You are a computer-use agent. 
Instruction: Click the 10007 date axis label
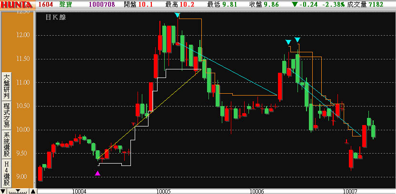click(350, 191)
